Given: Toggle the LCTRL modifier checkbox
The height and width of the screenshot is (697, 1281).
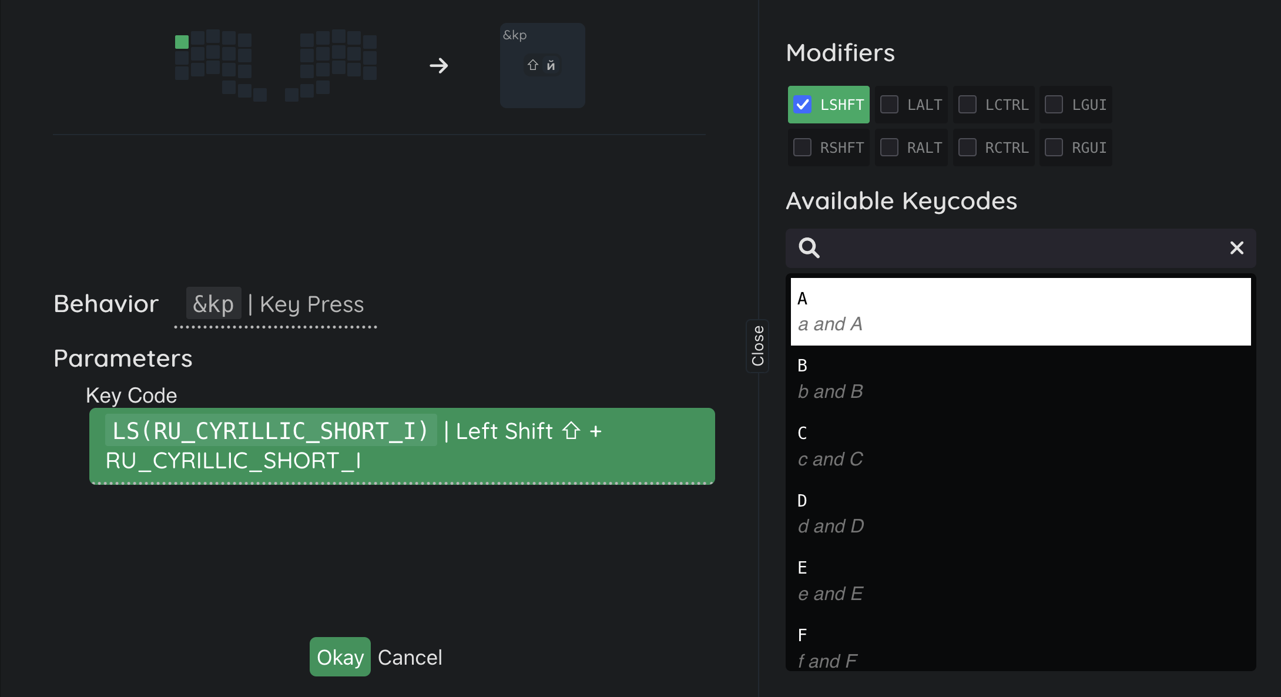Looking at the screenshot, I should 968,105.
